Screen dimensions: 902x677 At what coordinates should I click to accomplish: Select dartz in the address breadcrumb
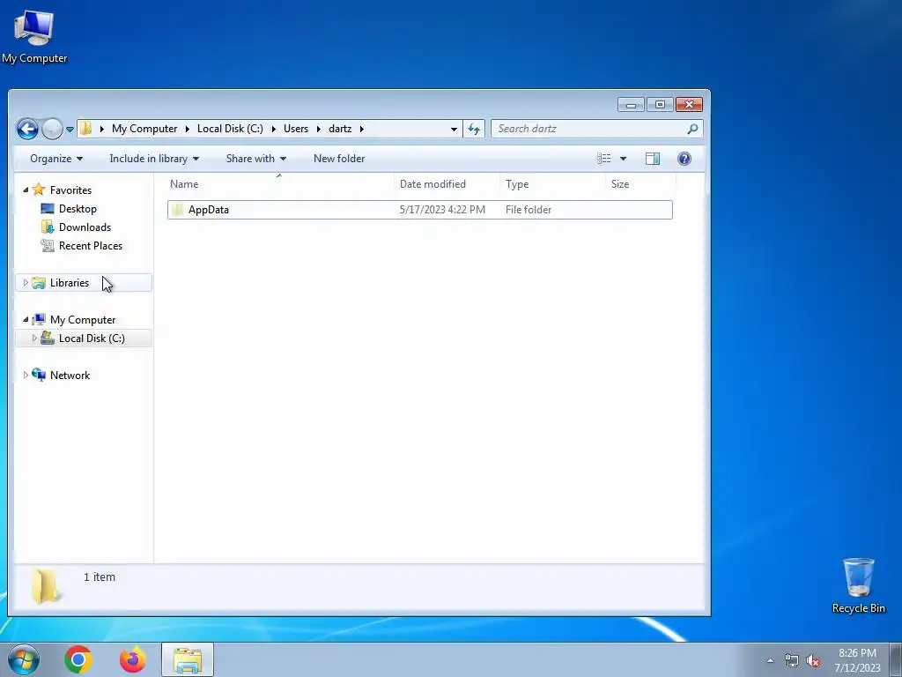(x=340, y=129)
